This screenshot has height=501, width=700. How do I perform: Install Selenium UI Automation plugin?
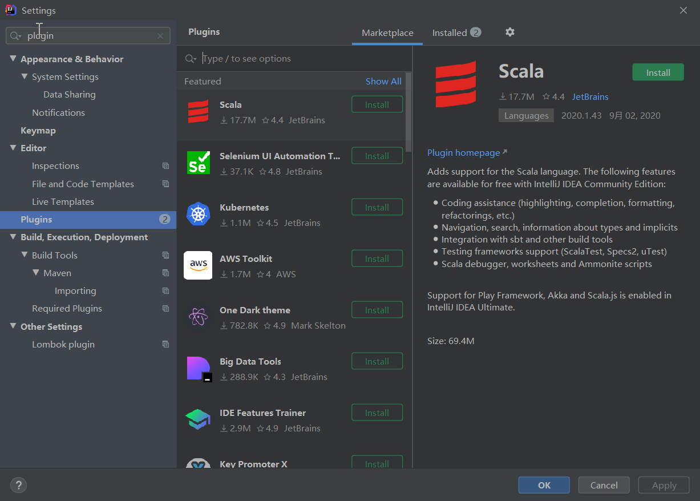point(377,156)
